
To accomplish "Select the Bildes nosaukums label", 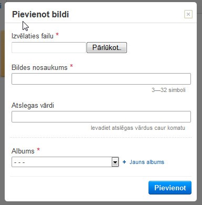I will coord(39,67).
